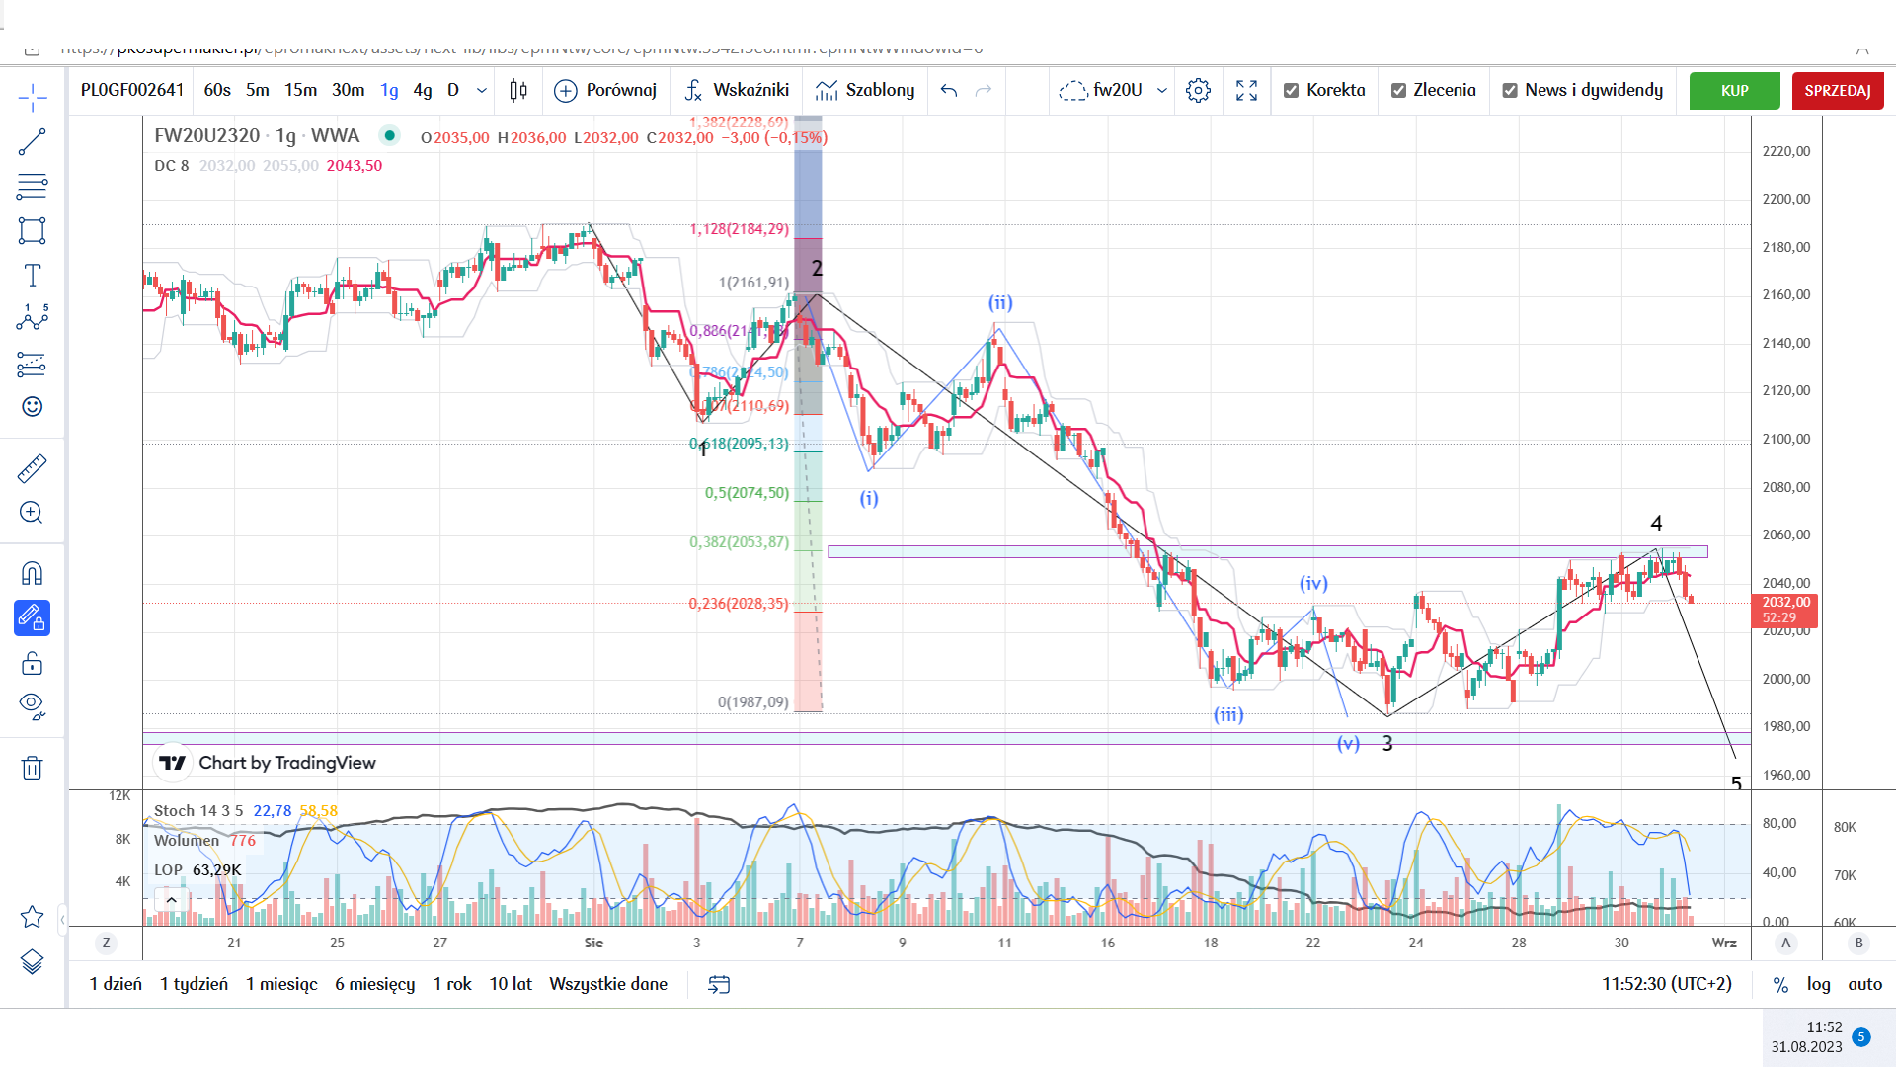Set range to 10 lat
Image resolution: width=1896 pixels, height=1067 pixels.
click(x=511, y=984)
